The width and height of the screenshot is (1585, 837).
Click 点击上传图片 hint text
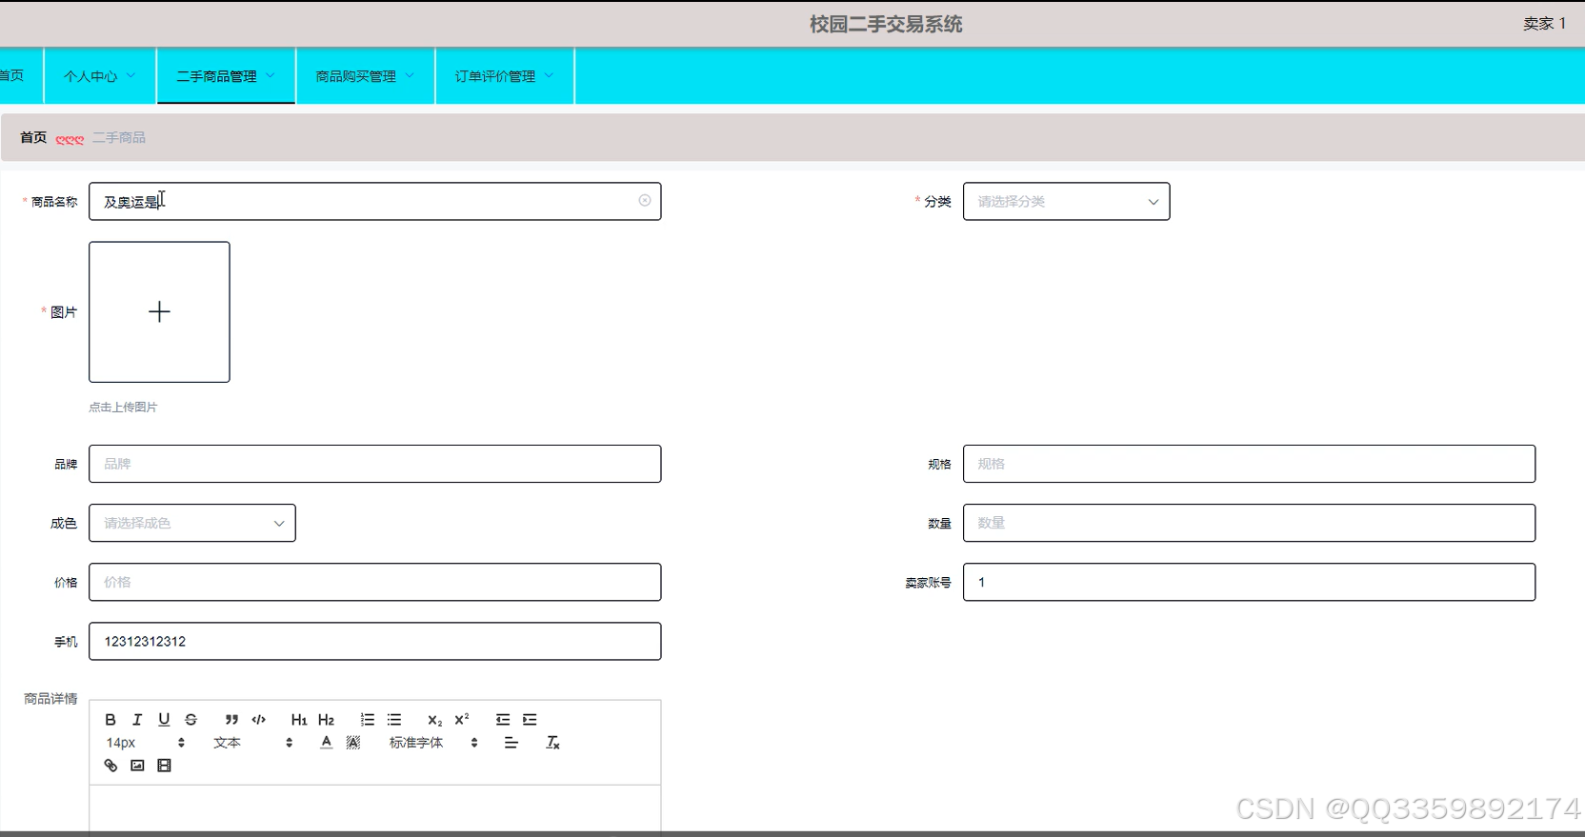pyautogui.click(x=123, y=407)
